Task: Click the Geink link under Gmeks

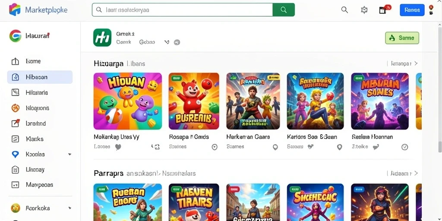Action: 124,42
